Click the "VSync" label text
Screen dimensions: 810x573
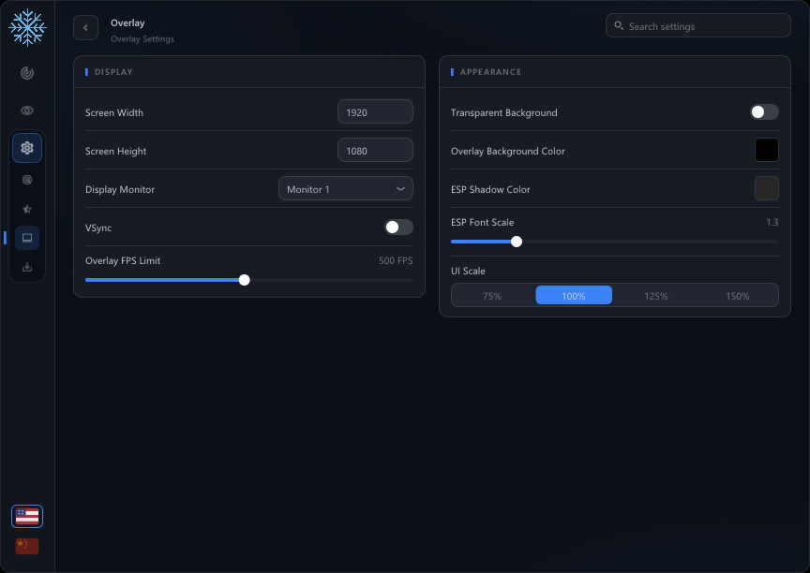98,228
